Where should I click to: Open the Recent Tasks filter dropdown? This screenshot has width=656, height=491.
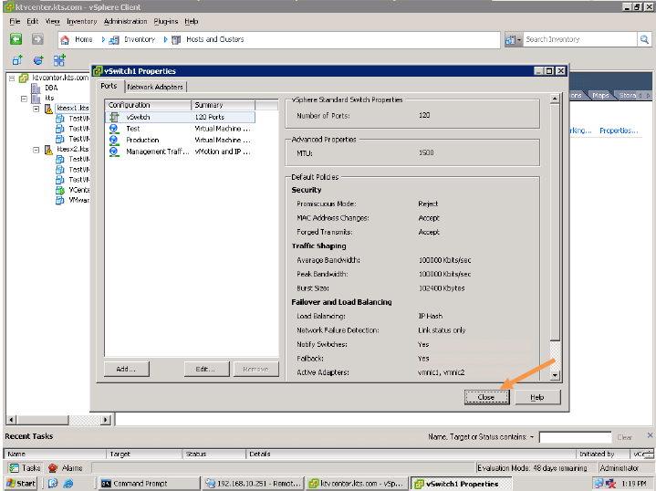click(532, 437)
